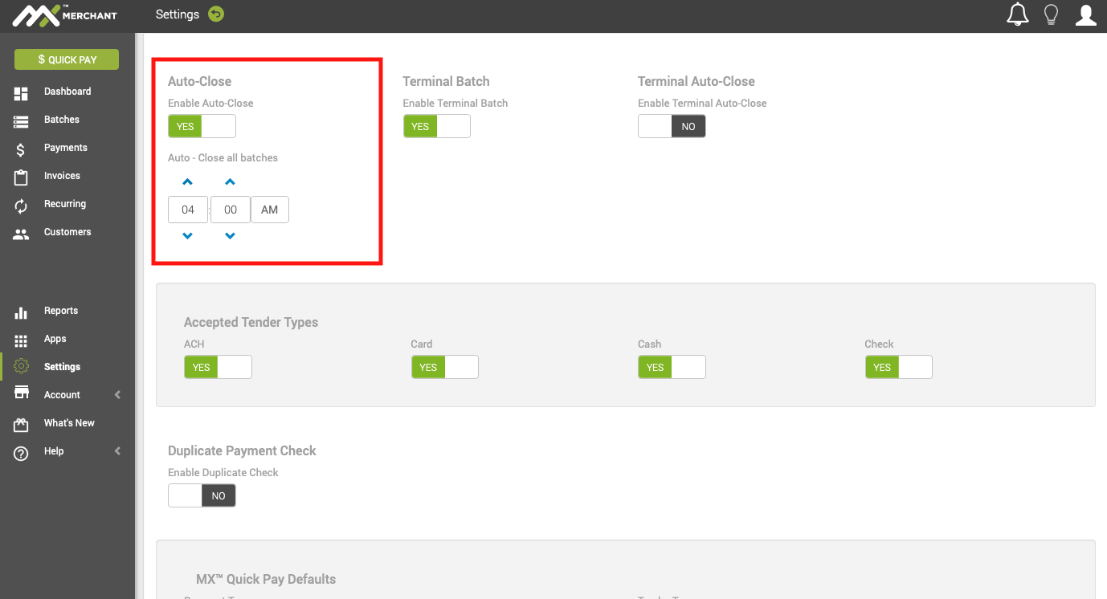Click the QUICK PAY button
Image resolution: width=1107 pixels, height=599 pixels.
(x=66, y=59)
